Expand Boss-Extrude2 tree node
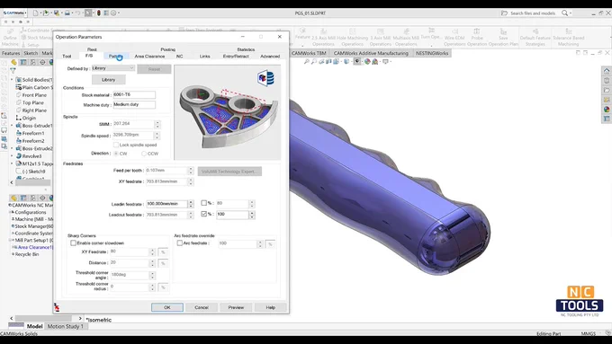 pos(12,148)
